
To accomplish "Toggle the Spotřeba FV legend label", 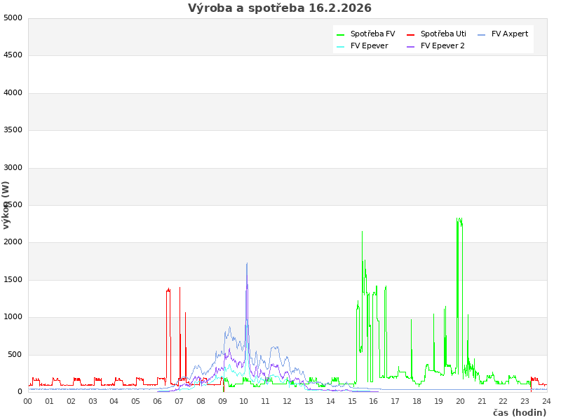I will [372, 34].
